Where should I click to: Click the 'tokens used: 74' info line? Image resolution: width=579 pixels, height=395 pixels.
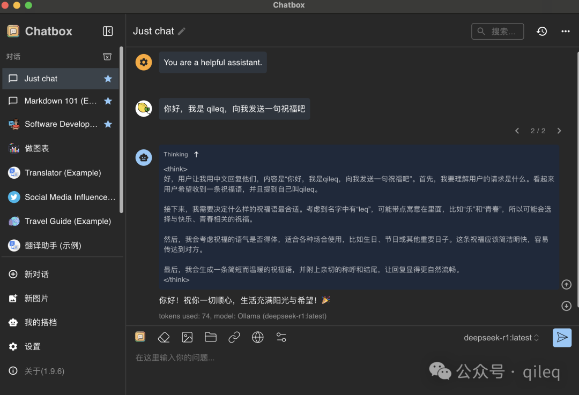point(243,316)
